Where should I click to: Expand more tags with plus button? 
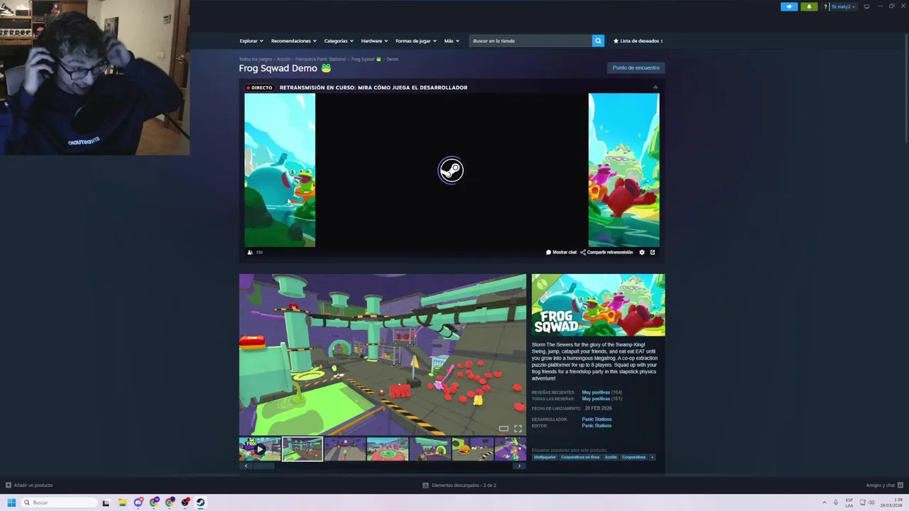click(652, 457)
